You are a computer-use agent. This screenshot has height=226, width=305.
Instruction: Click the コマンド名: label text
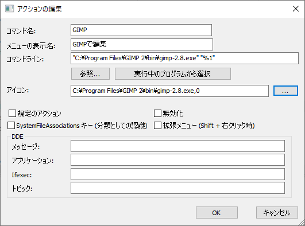[21, 31]
